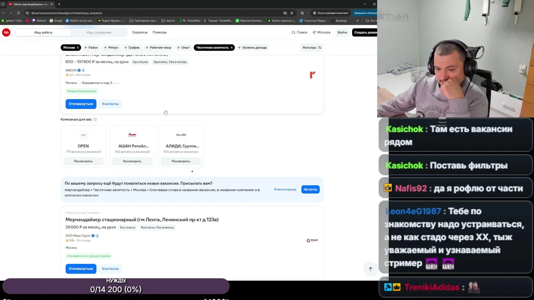Open the Статистика Telegram bookmark
This screenshot has height=300, width=534.
point(313,21)
